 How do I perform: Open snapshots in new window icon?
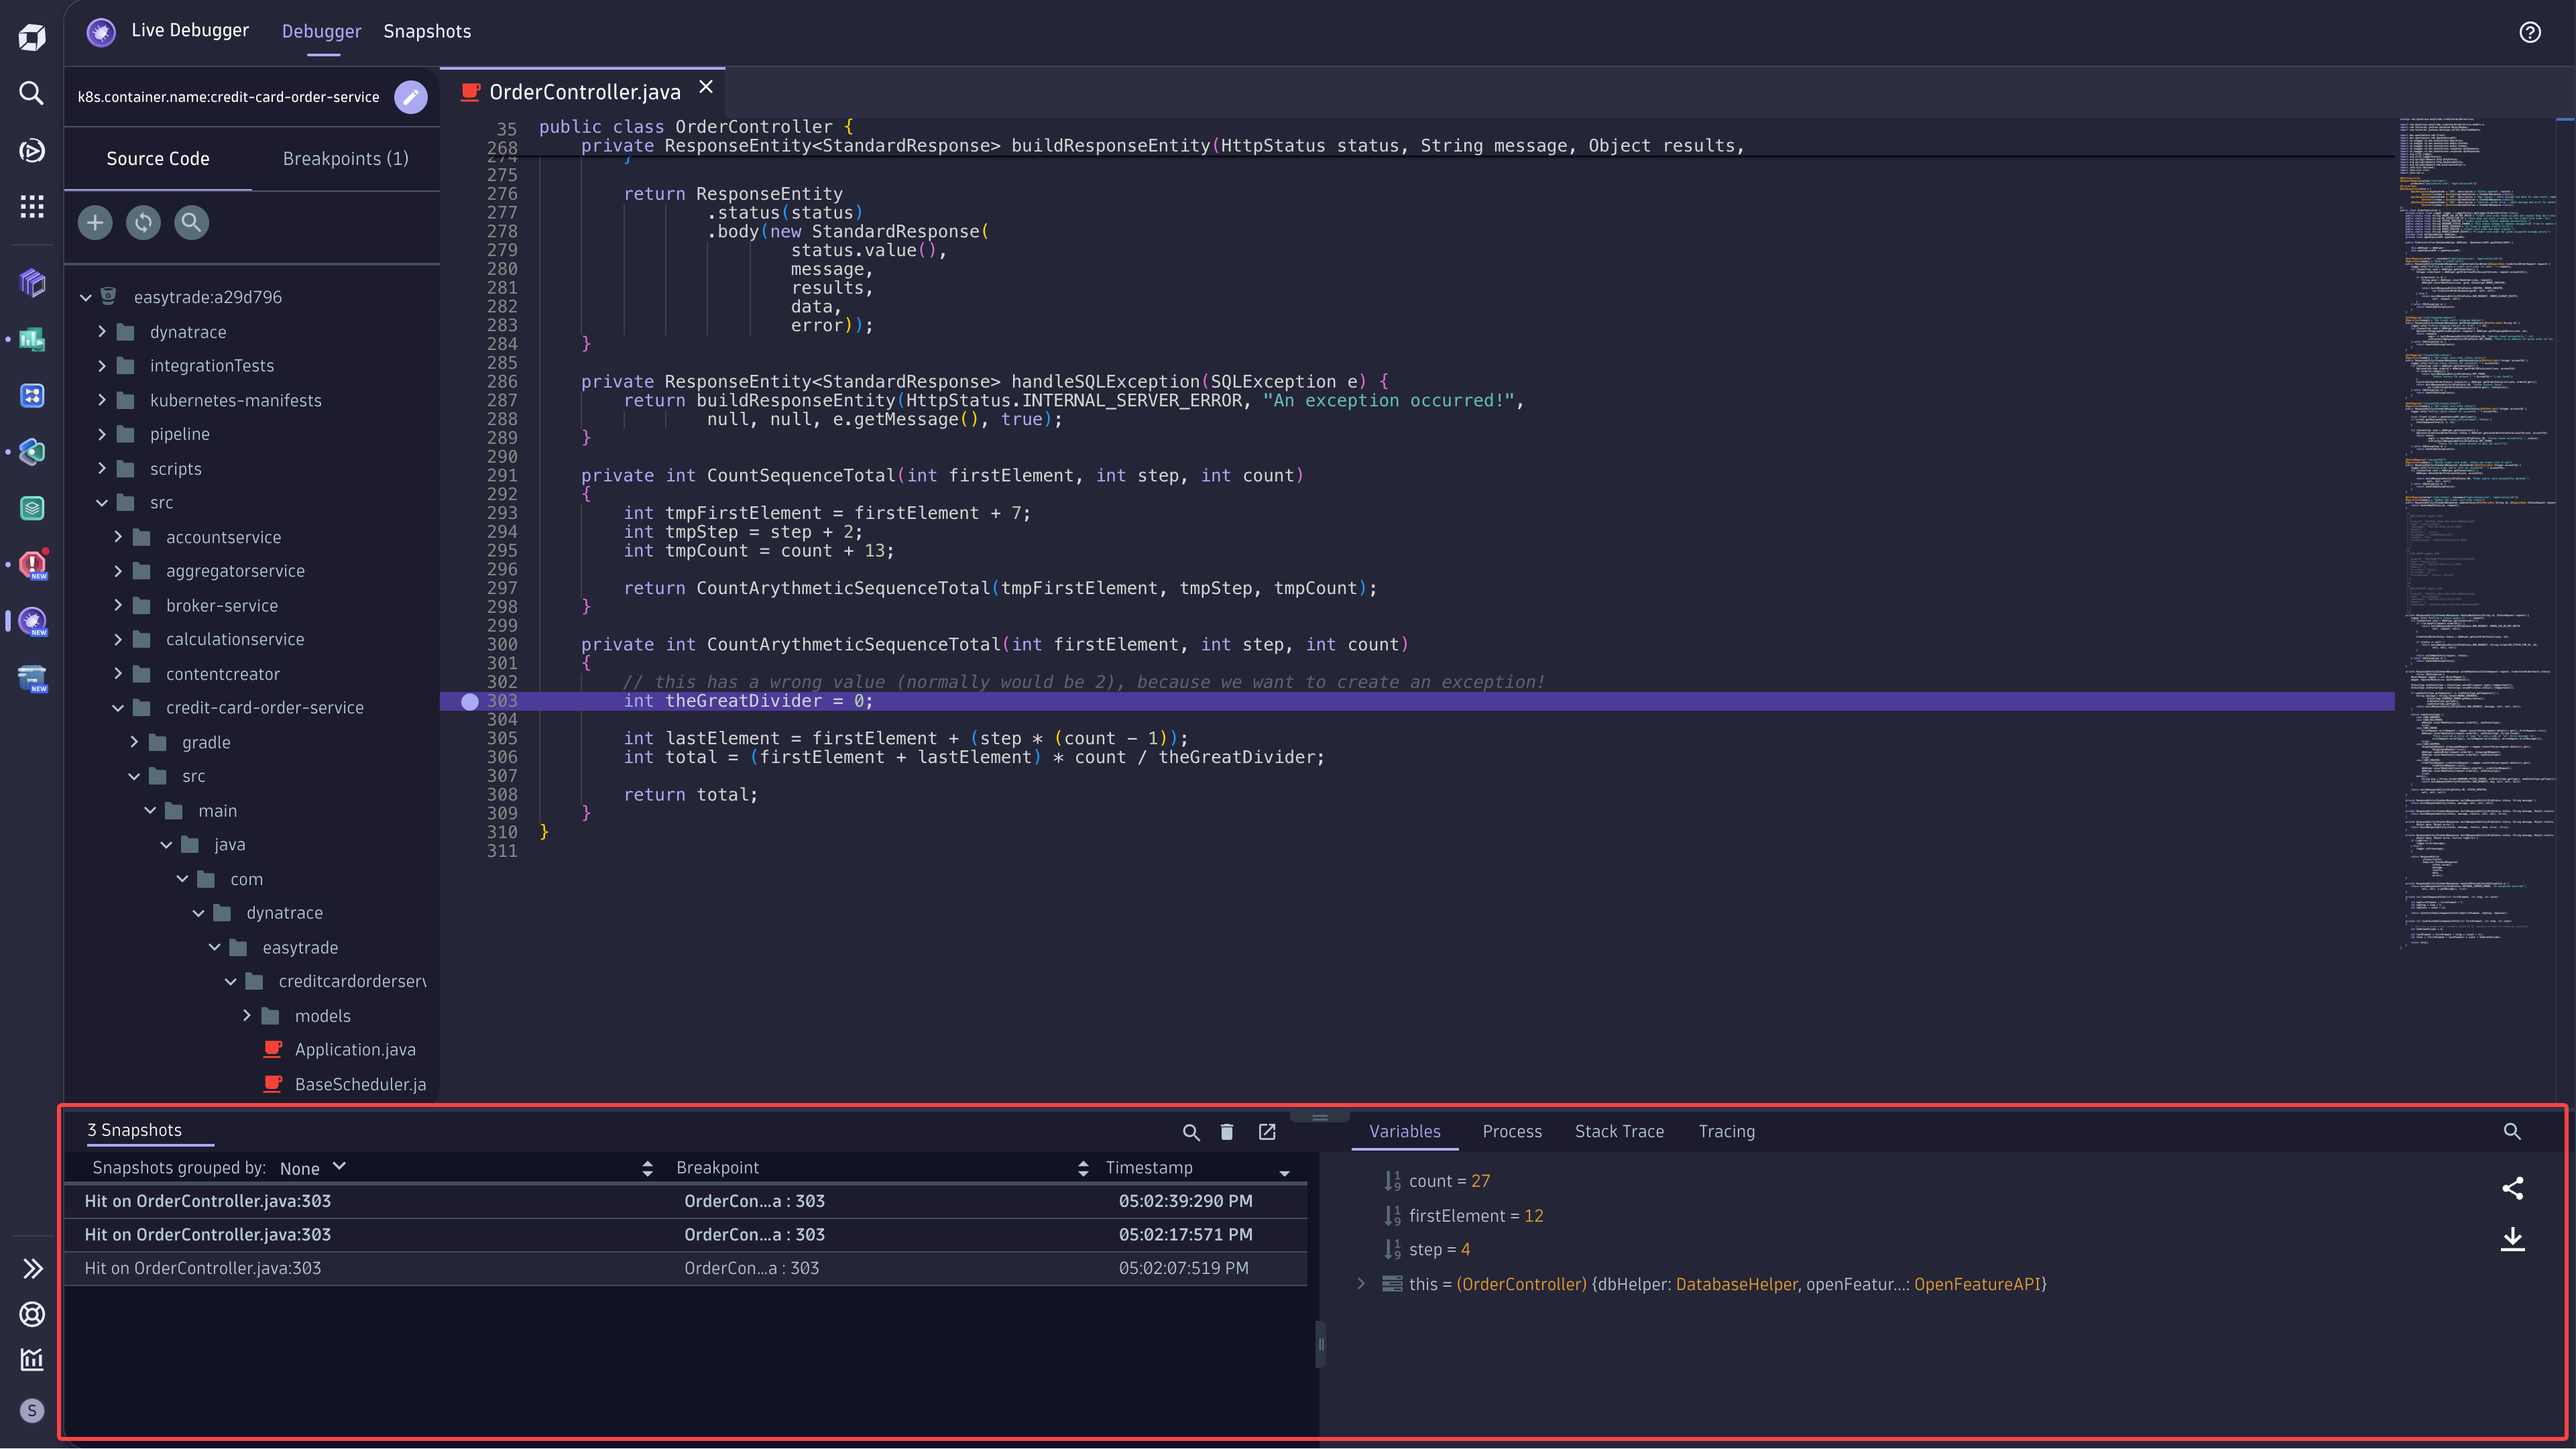pos(1267,1132)
